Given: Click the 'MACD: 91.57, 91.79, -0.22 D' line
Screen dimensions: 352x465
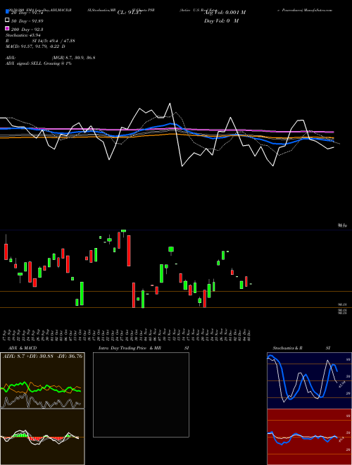Looking at the screenshot, I should pyautogui.click(x=35, y=46).
